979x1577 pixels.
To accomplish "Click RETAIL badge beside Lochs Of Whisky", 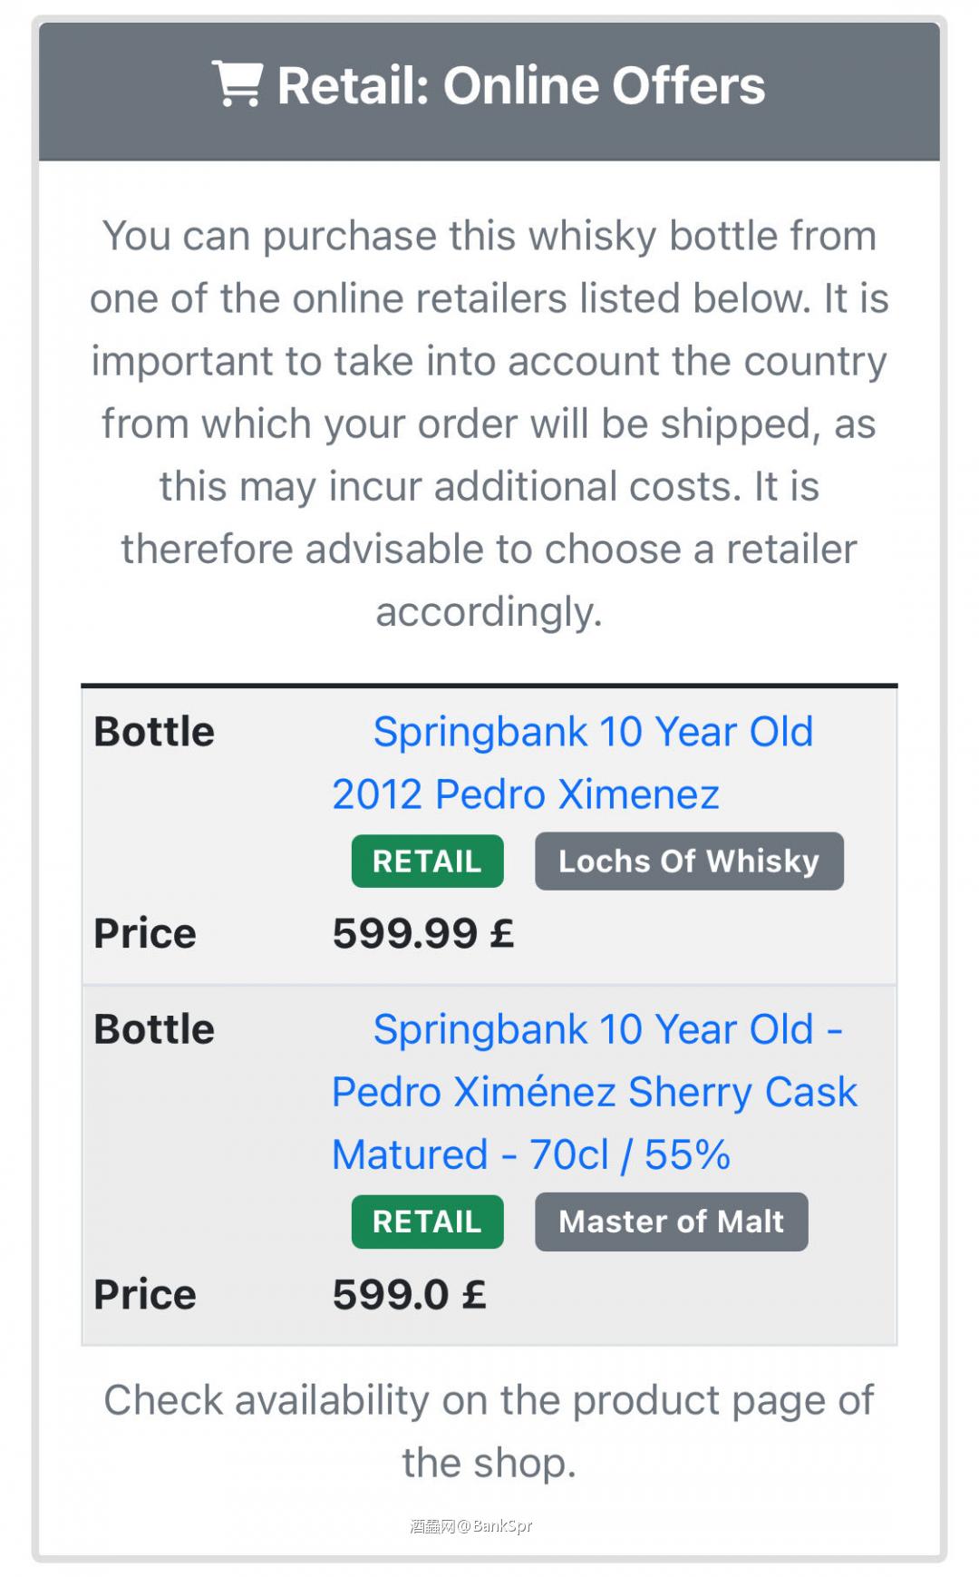I will coord(427,861).
